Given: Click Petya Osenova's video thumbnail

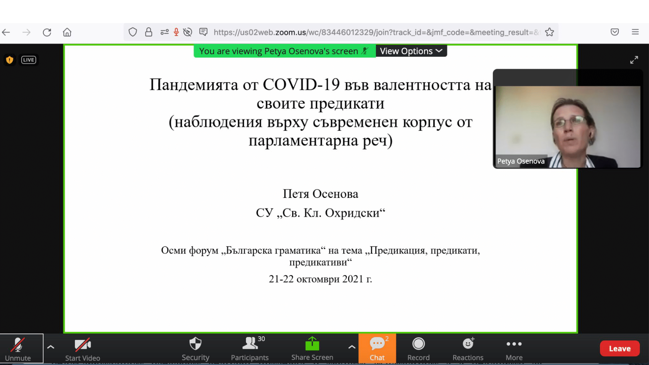Looking at the screenshot, I should (567, 127).
